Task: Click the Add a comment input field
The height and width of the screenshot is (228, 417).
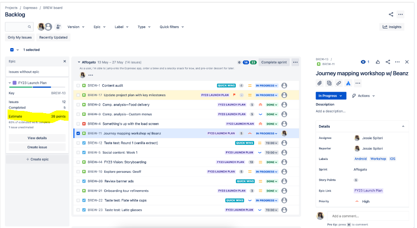Action: (x=368, y=216)
